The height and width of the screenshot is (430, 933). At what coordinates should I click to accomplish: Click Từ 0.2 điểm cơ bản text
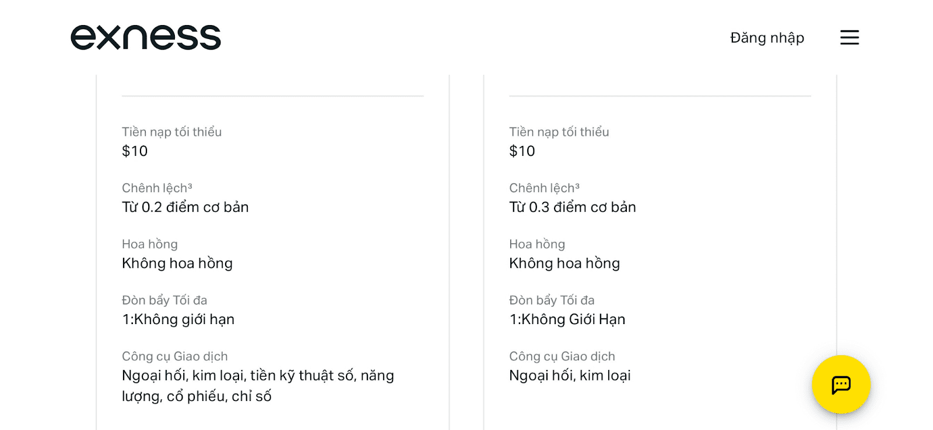pyautogui.click(x=185, y=207)
